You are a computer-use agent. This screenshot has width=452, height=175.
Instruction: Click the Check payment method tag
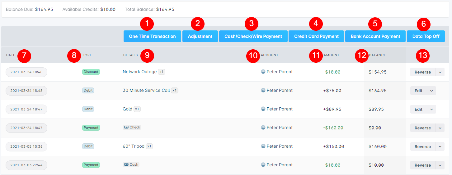tap(132, 127)
